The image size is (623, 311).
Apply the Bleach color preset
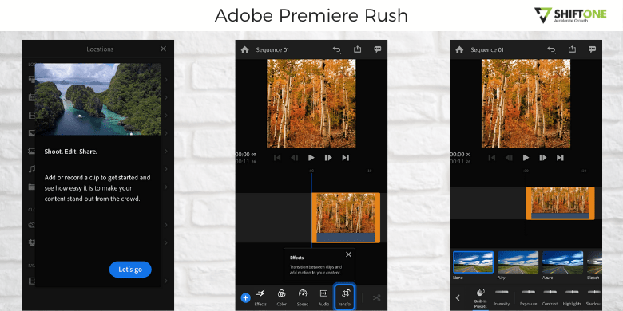[x=594, y=265]
